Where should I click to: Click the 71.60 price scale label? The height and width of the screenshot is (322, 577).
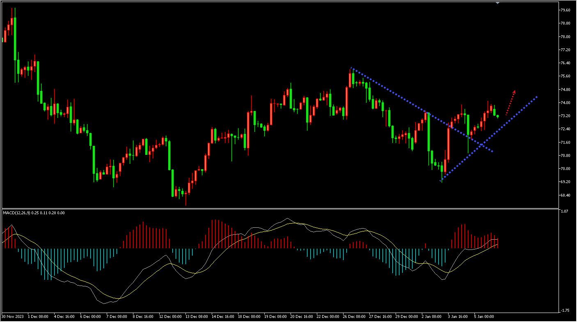click(565, 142)
